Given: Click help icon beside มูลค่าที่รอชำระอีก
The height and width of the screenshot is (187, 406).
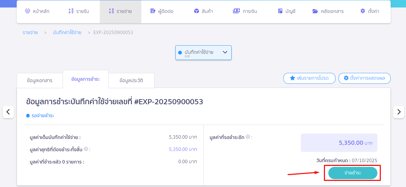Looking at the screenshot, I should (248, 137).
